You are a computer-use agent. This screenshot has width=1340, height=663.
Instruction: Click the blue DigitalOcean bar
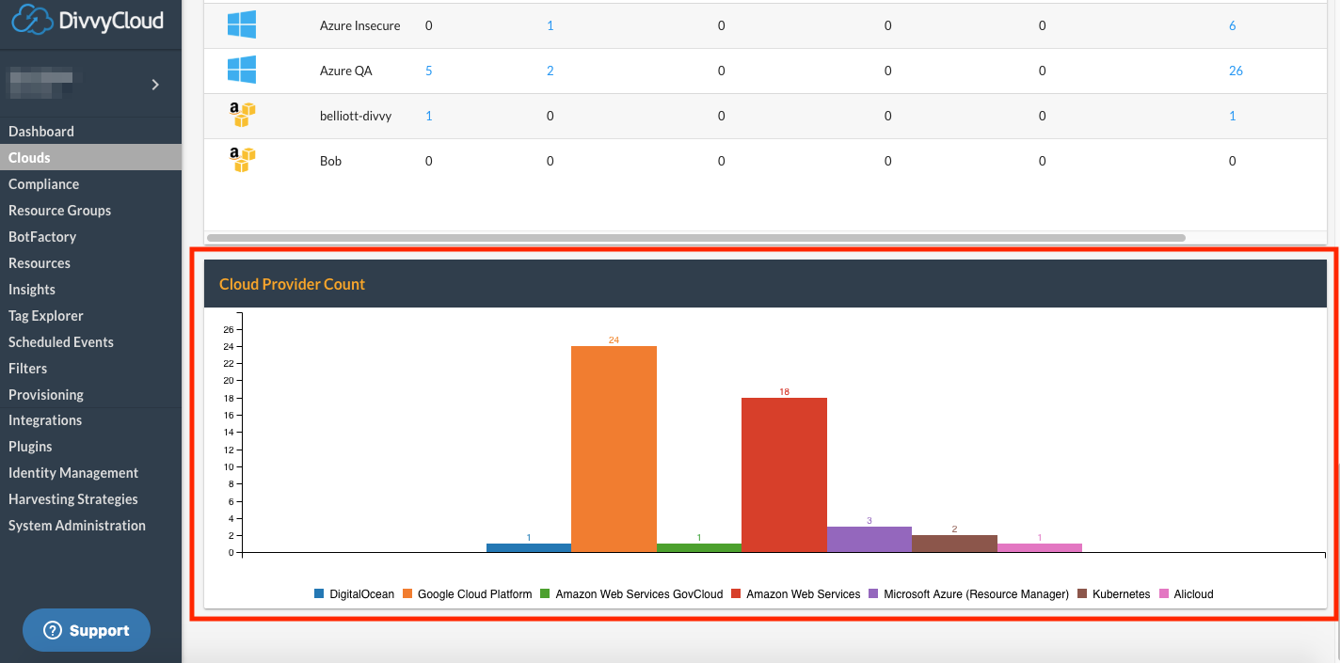(529, 548)
